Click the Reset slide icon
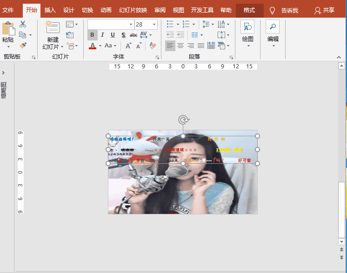The height and width of the screenshot is (273, 347). pyautogui.click(x=70, y=35)
